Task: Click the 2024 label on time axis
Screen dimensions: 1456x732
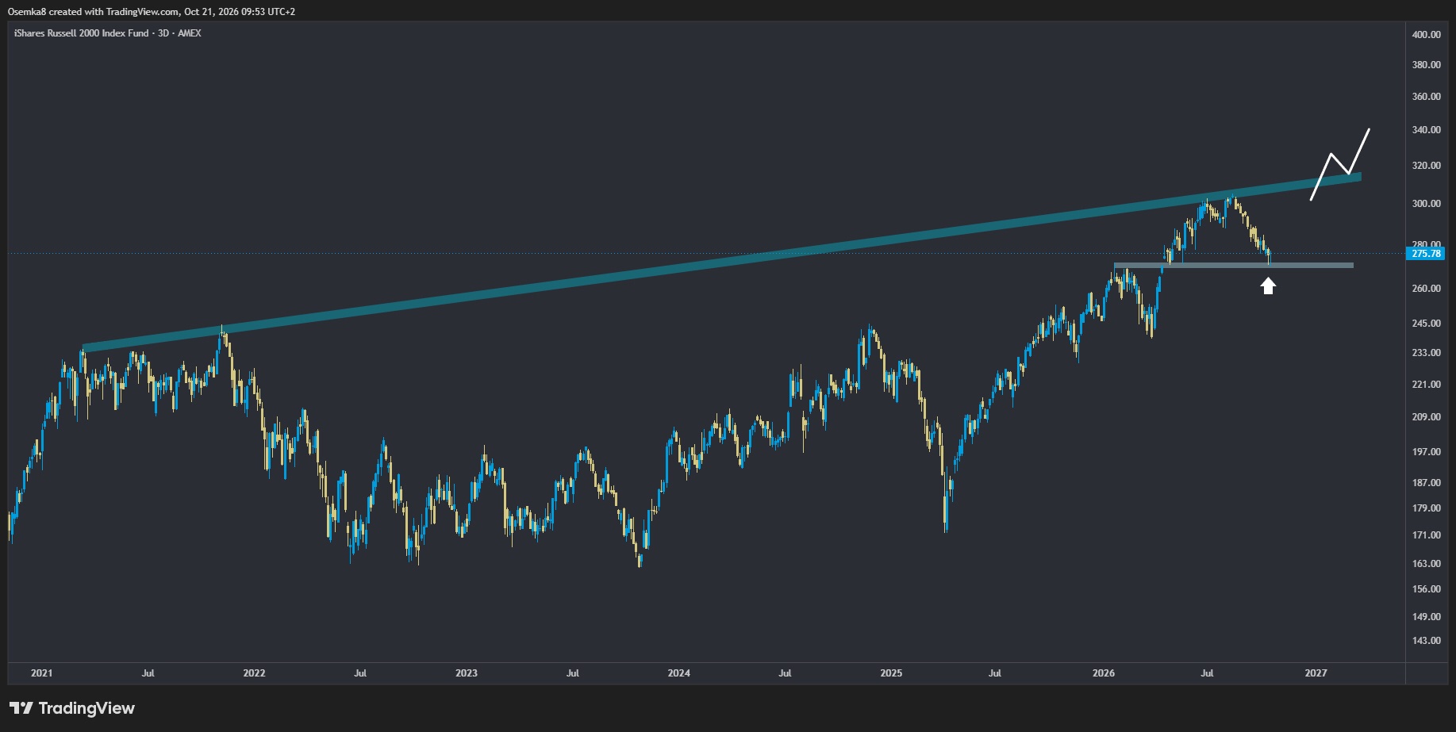Action: 678,673
